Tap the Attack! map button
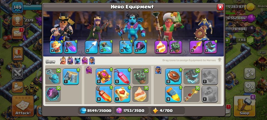267x120 pixels. click(23, 106)
